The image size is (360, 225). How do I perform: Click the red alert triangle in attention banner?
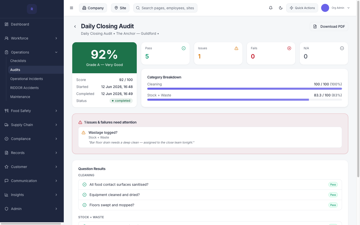coord(80,122)
